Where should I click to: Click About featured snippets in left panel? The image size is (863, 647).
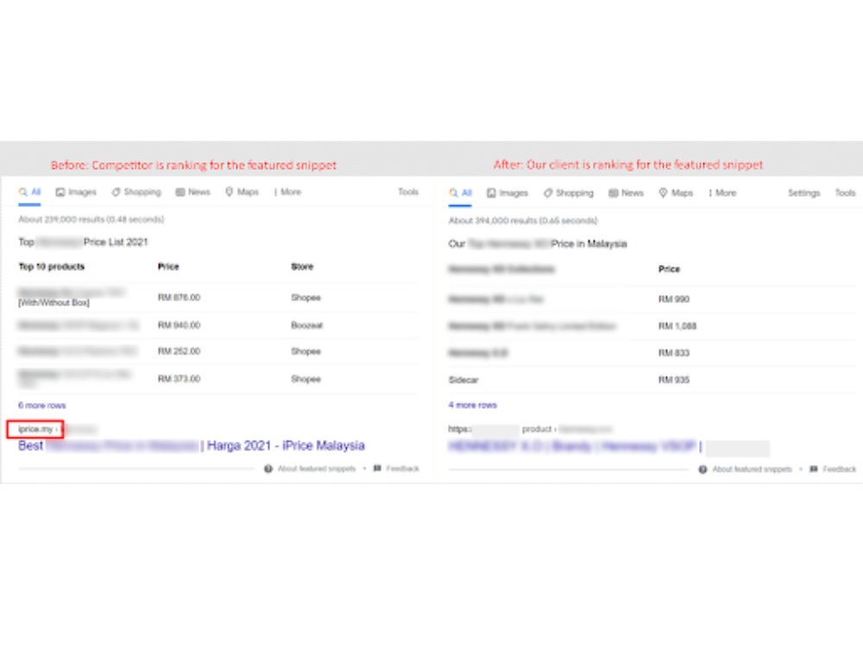pos(317,468)
